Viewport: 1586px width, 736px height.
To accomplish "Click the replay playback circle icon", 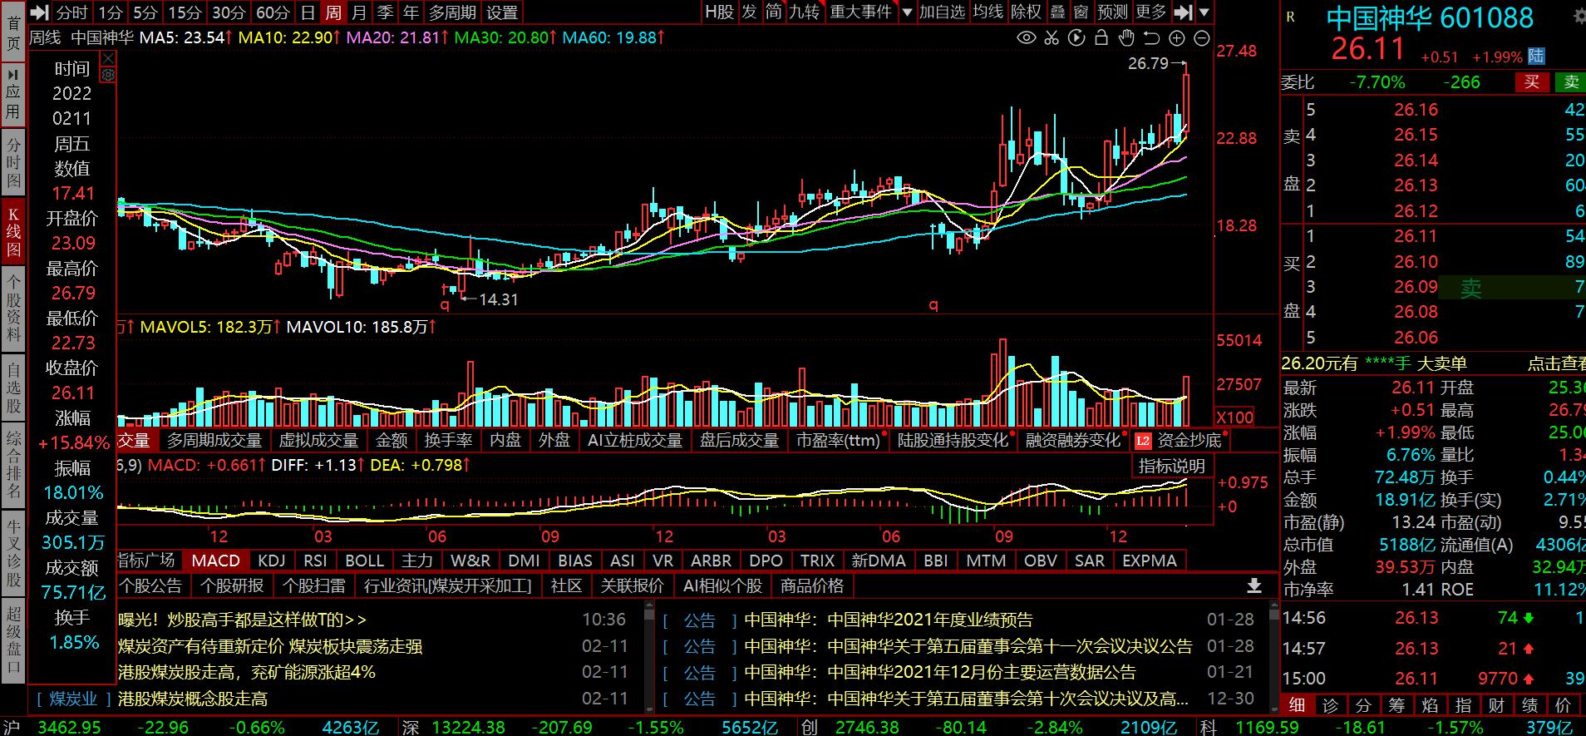I will tap(1076, 37).
